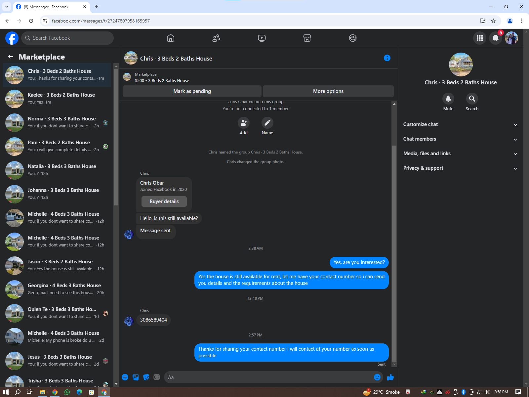Open the emoji picker

click(377, 377)
